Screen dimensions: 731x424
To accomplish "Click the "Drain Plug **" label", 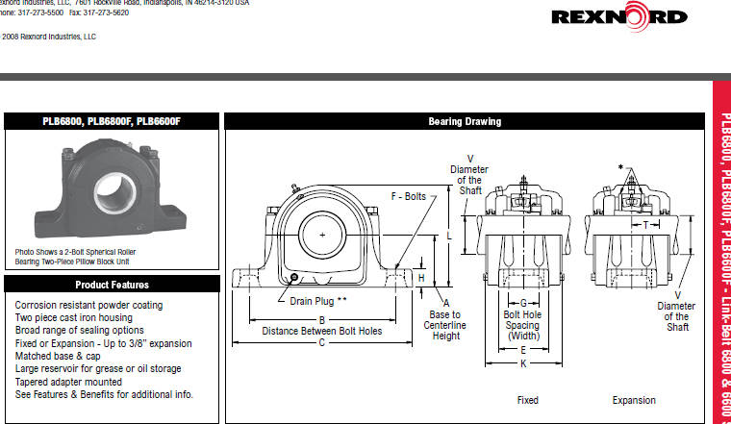I will click(x=318, y=301).
